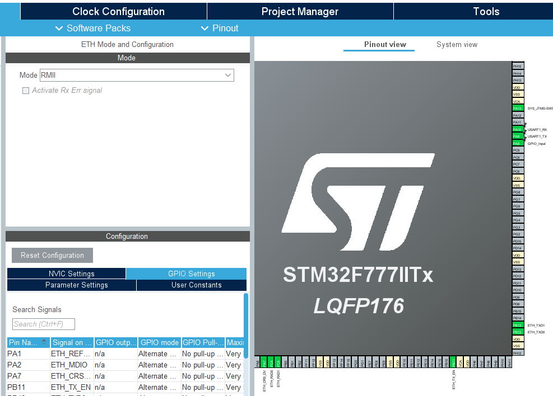Click the PC9 pin on the chip
553x396 pixels.
pos(518,150)
